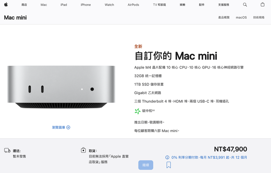Click the pickup bag icon by 取貨
Image resolution: width=271 pixels, height=173 pixels.
83,150
